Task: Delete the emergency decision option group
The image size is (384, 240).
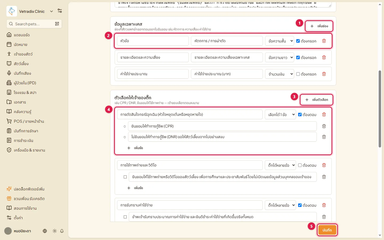Action: point(324,114)
